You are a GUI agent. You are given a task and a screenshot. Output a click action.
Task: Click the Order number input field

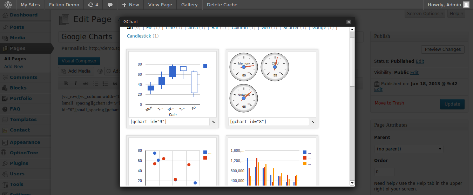pos(384,172)
